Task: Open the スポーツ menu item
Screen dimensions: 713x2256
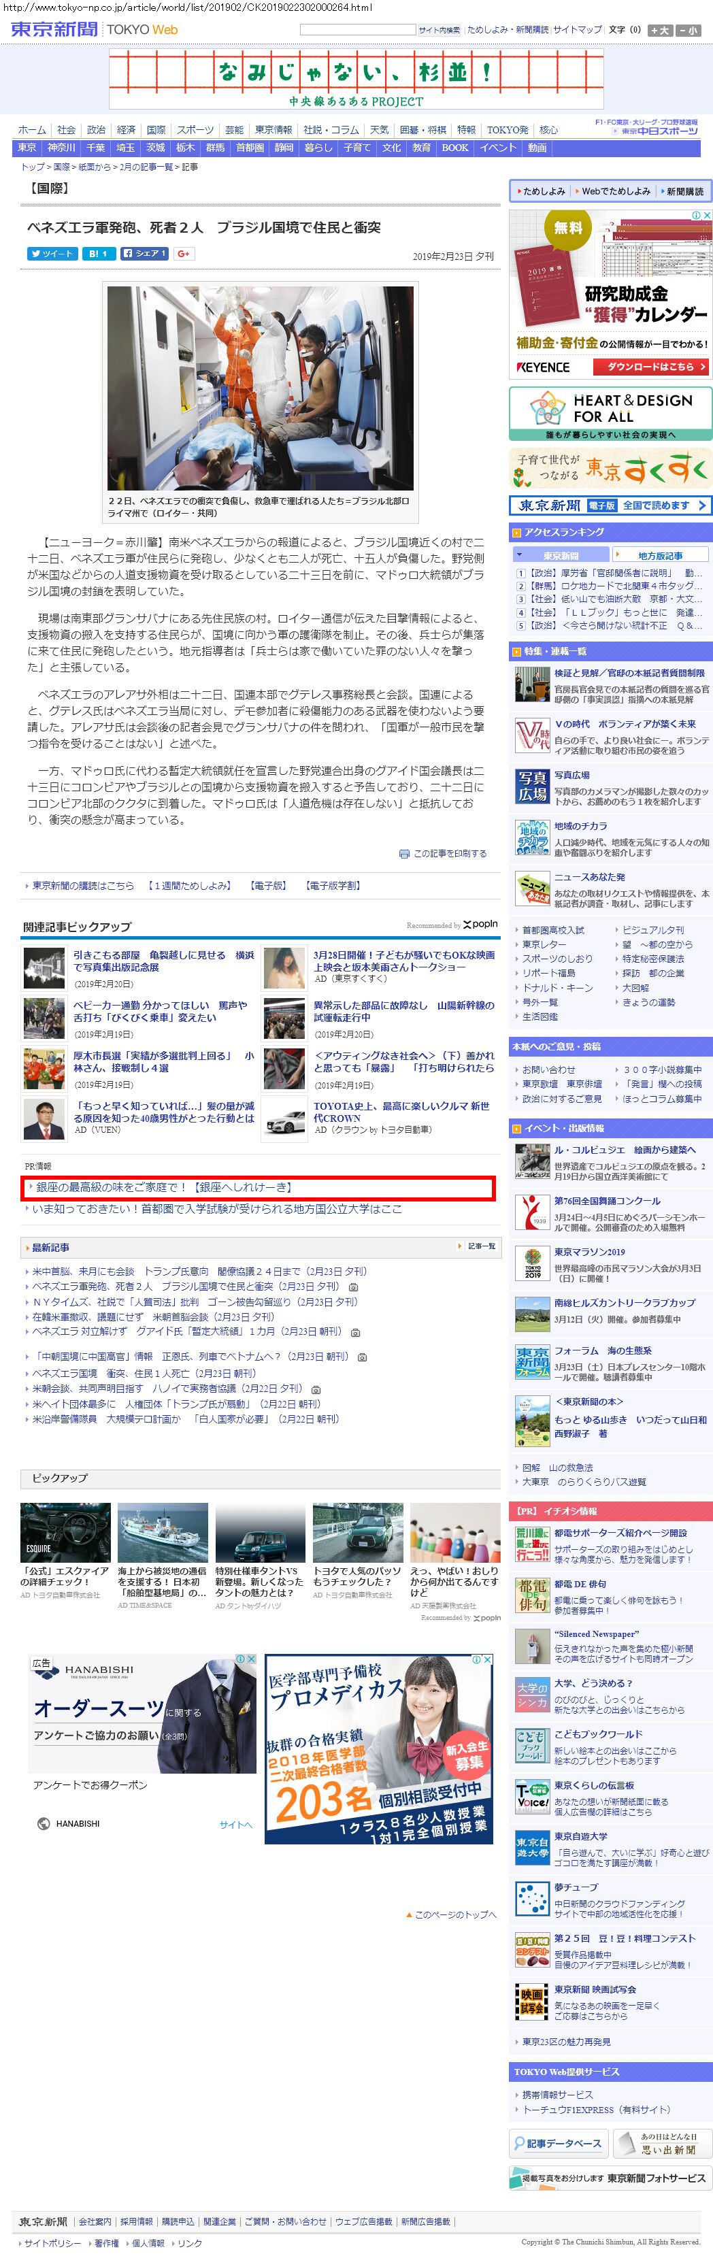Action: point(195,130)
